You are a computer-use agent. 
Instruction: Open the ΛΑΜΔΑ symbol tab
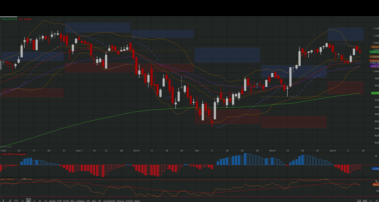click(80, 201)
